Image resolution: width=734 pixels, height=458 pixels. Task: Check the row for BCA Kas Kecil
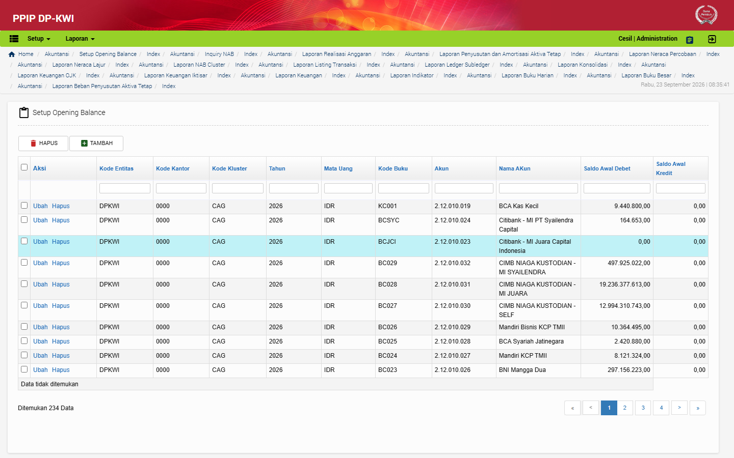point(24,206)
